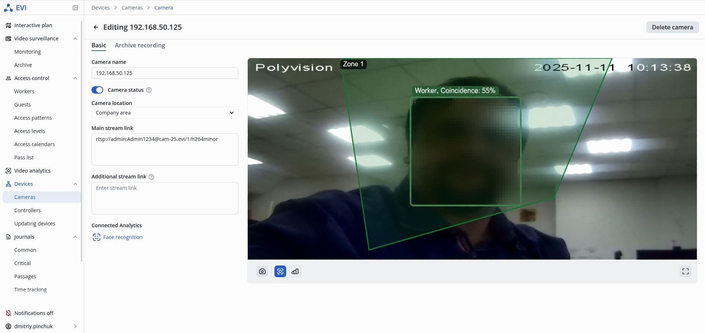705x333 pixels.
Task: Click the Interactive plan map icon
Action: click(x=8, y=25)
